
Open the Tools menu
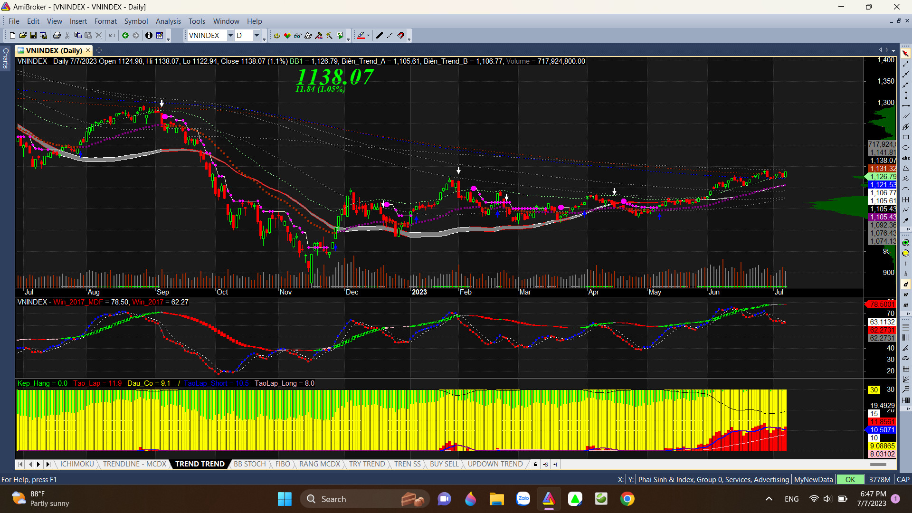pyautogui.click(x=197, y=21)
